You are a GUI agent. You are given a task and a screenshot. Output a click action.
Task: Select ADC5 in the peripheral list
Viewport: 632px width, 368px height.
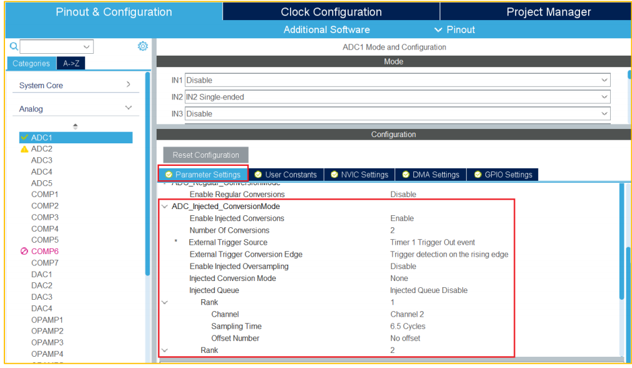point(41,183)
